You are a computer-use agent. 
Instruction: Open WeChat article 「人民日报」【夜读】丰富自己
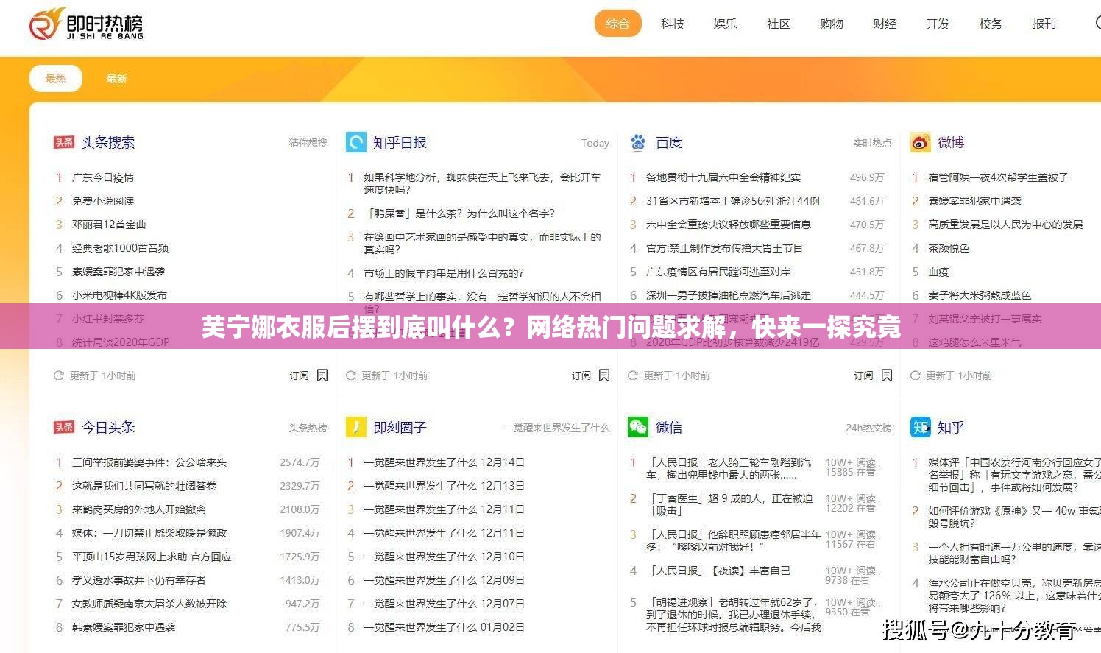tap(718, 571)
